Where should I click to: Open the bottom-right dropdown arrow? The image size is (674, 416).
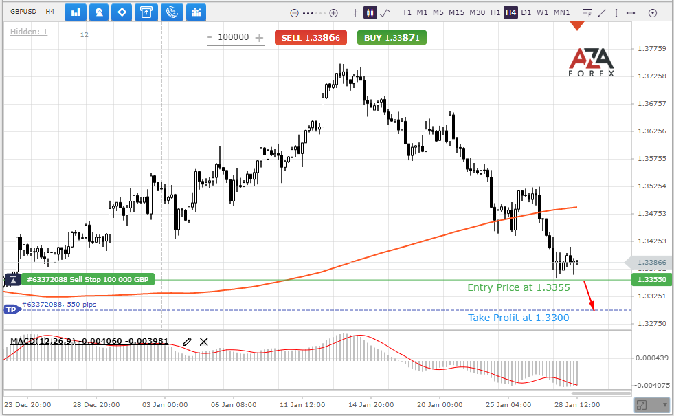(664, 405)
